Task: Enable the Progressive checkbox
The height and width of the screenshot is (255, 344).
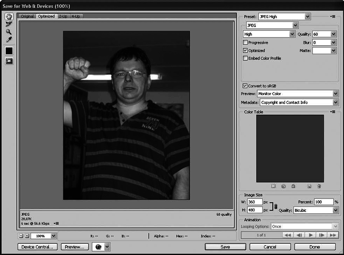Action: tap(246, 42)
